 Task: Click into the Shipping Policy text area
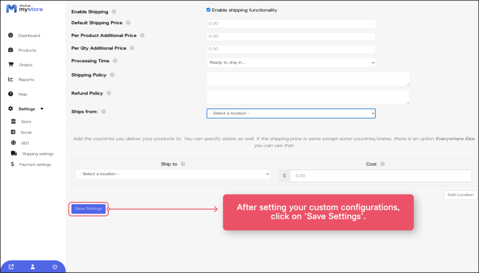click(308, 79)
